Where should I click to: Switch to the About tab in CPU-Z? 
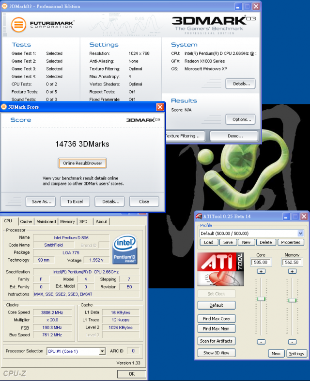101,222
